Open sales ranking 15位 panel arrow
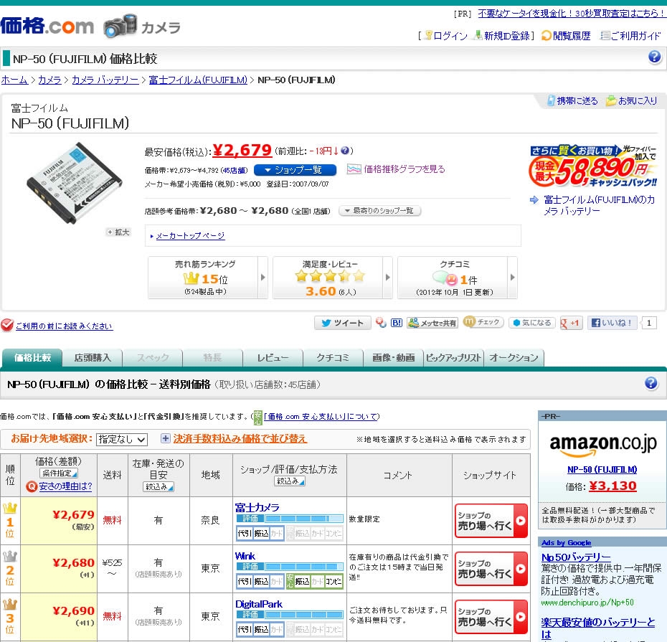 (x=263, y=278)
